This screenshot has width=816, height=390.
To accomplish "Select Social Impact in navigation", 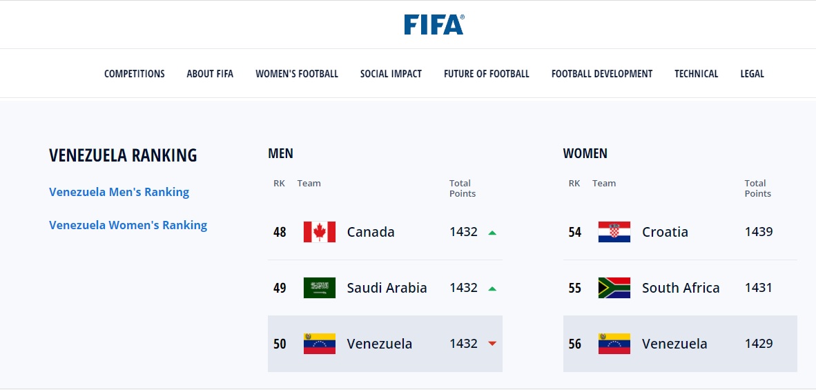I will (391, 74).
